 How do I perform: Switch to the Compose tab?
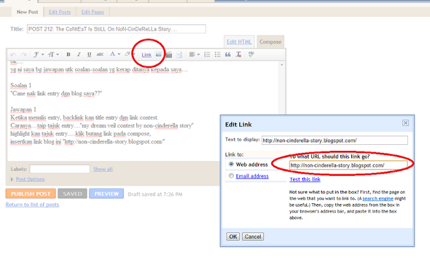point(270,42)
